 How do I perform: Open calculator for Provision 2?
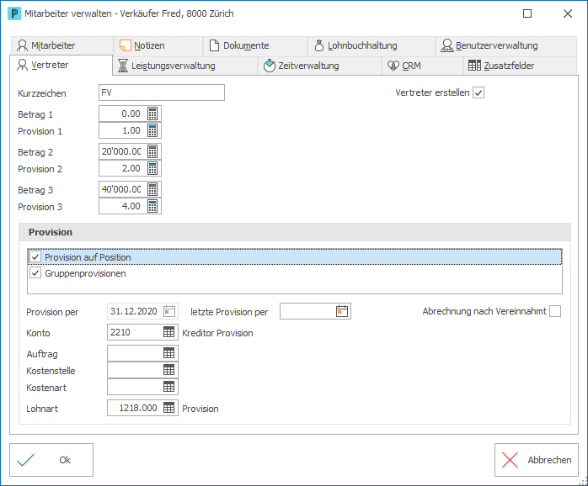click(x=152, y=168)
